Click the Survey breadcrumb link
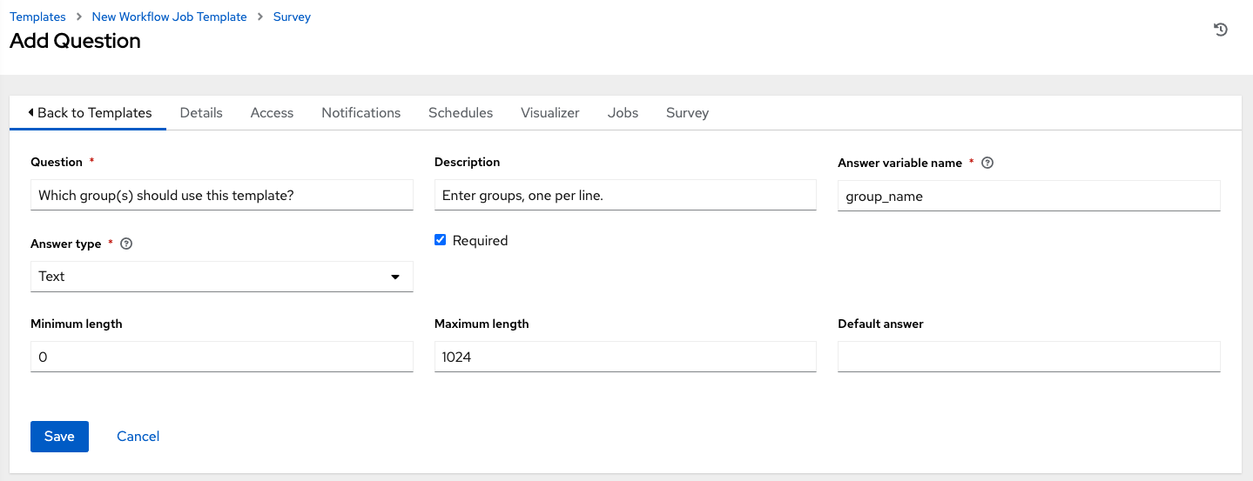This screenshot has height=481, width=1253. [x=292, y=17]
